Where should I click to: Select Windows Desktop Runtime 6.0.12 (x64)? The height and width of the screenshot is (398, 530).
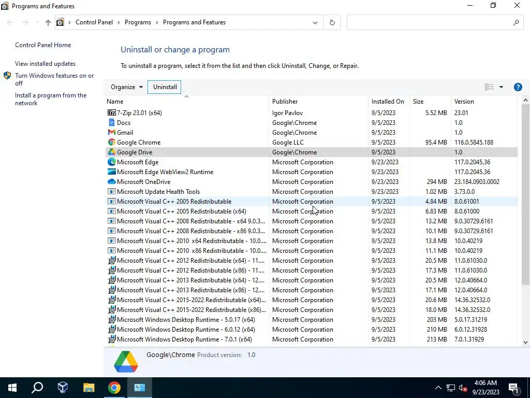tap(311, 329)
